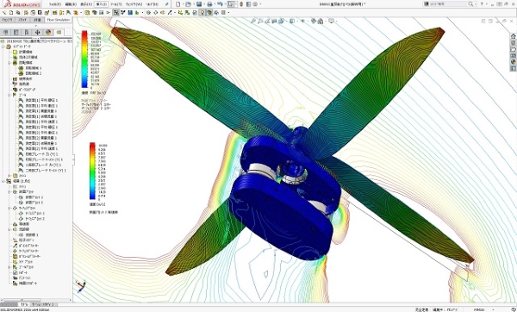Click the home view icon on right panel
The image size is (517, 312).
point(513,36)
